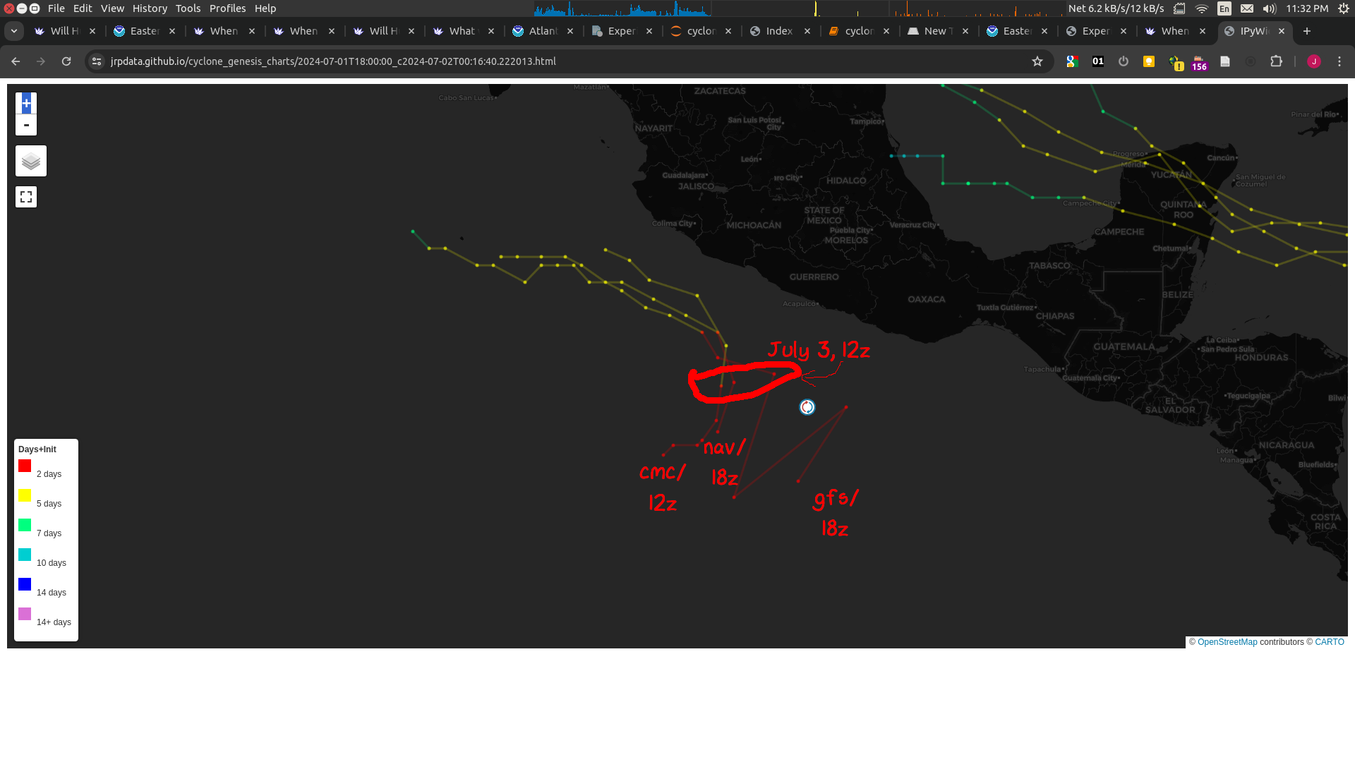Toggle fullscreen map view

(x=26, y=197)
